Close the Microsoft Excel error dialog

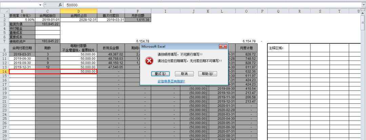tap(223, 46)
